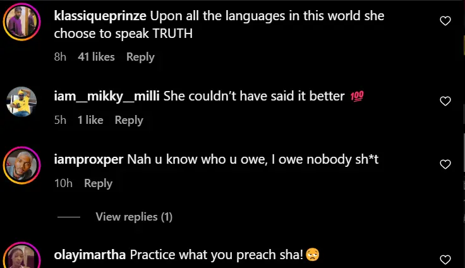This screenshot has height=268, width=465.
Task: Go to iam__mikky__milli username profile
Action: pos(107,97)
